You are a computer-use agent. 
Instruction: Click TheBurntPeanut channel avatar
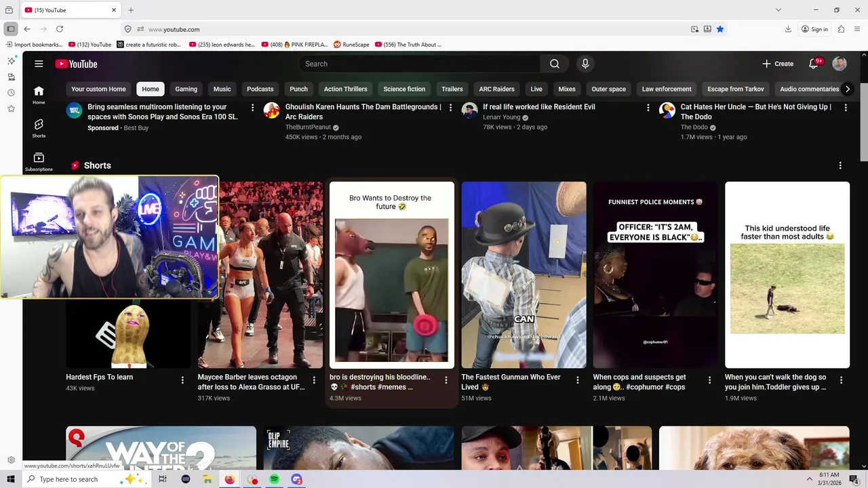[272, 110]
